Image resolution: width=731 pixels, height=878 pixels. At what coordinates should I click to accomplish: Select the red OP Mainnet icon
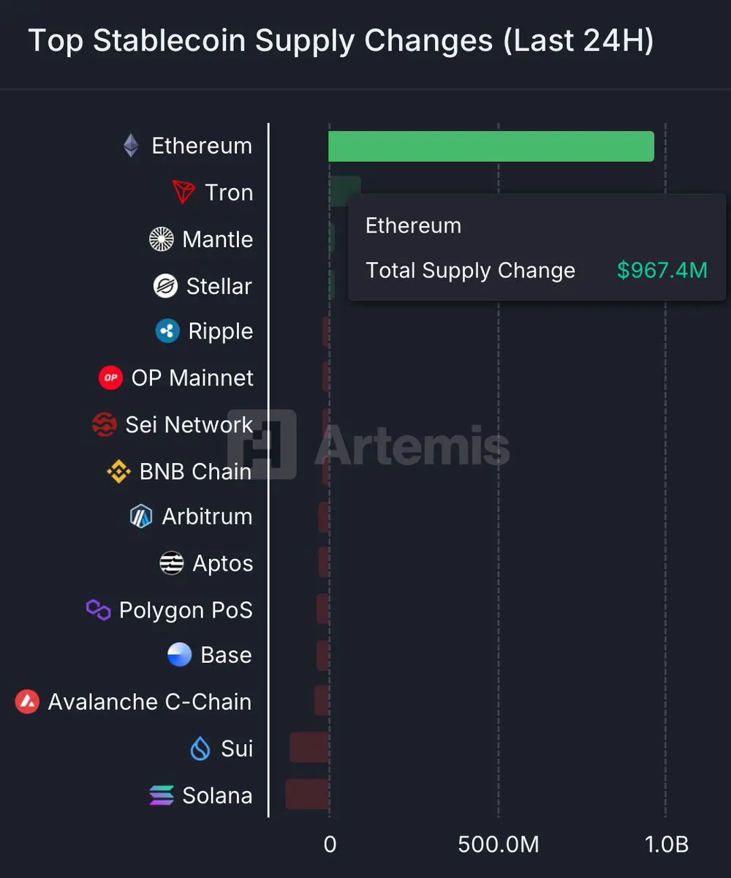tap(110, 378)
